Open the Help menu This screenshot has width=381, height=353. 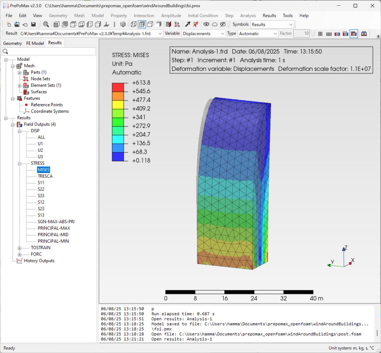click(x=304, y=15)
